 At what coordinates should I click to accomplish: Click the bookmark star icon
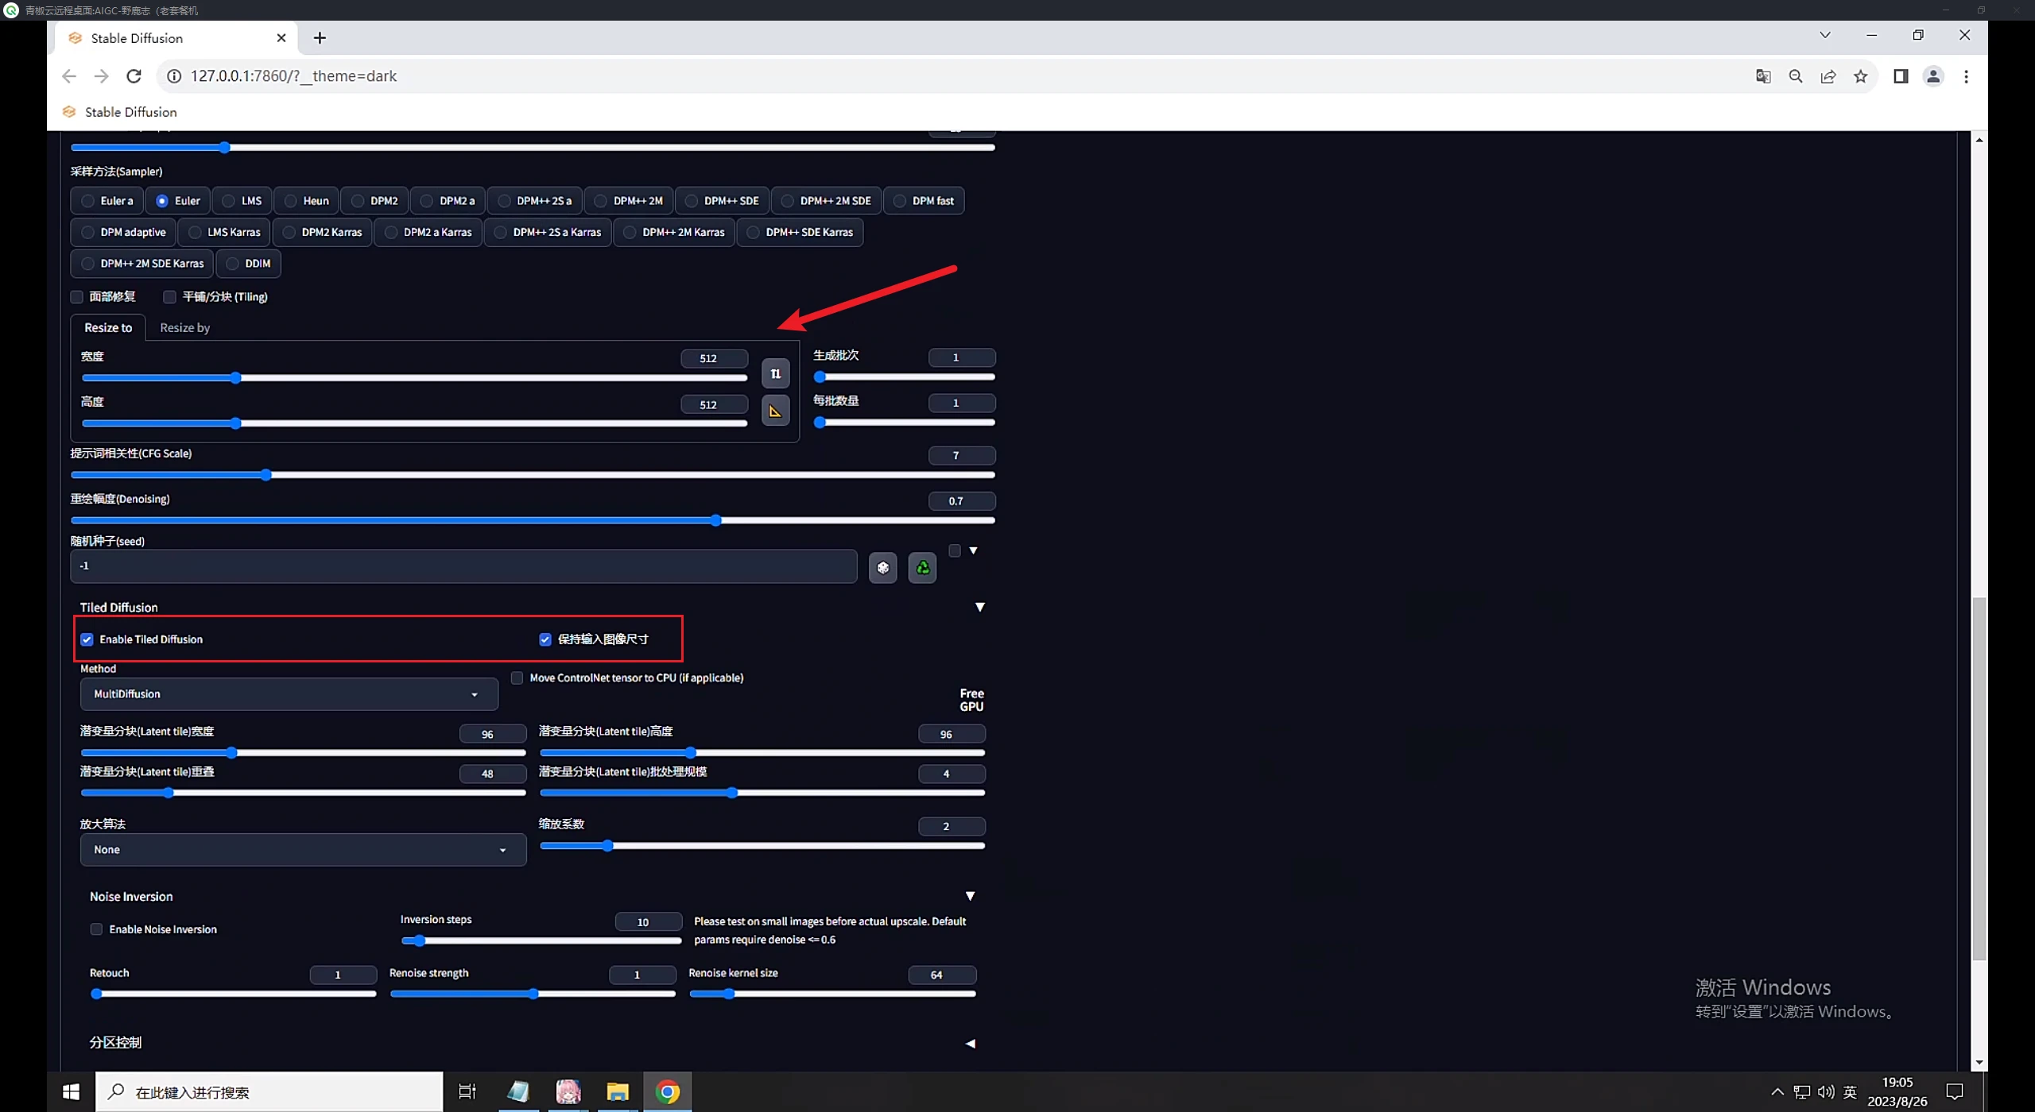coord(1860,76)
